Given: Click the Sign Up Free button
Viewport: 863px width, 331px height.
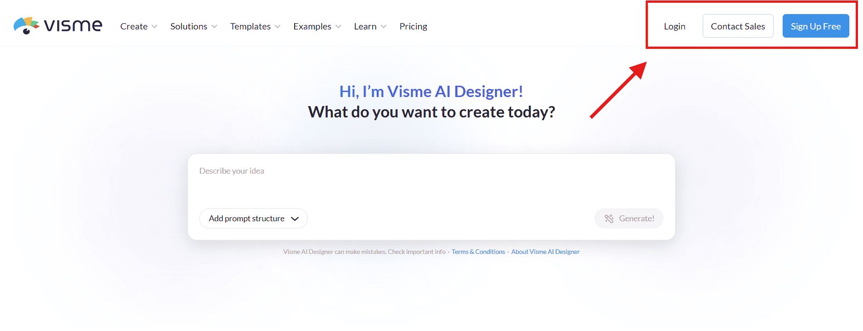Looking at the screenshot, I should [816, 26].
